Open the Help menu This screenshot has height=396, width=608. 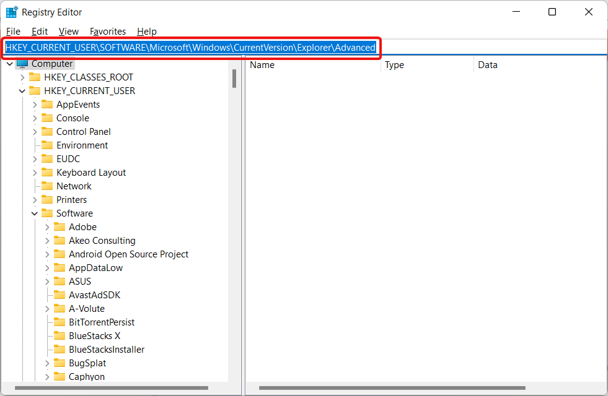coord(146,32)
